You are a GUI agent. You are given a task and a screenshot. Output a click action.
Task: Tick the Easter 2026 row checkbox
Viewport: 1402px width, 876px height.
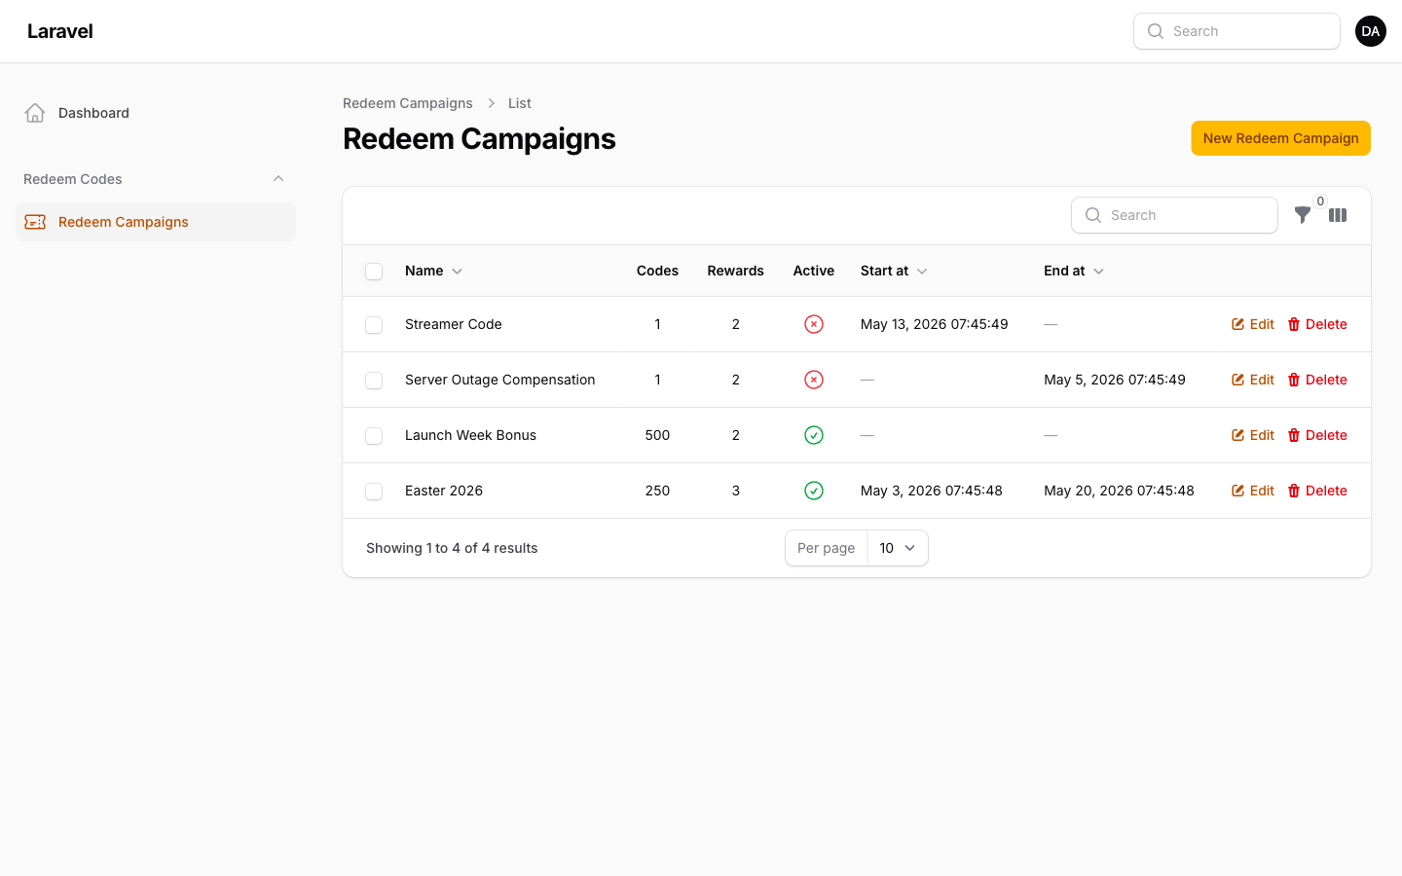pyautogui.click(x=374, y=492)
